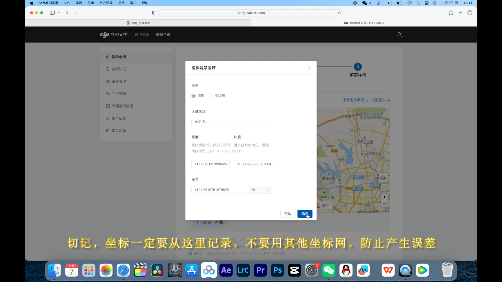This screenshot has width=502, height=282.
Task: Open the map layers icon
Action: 383,178
